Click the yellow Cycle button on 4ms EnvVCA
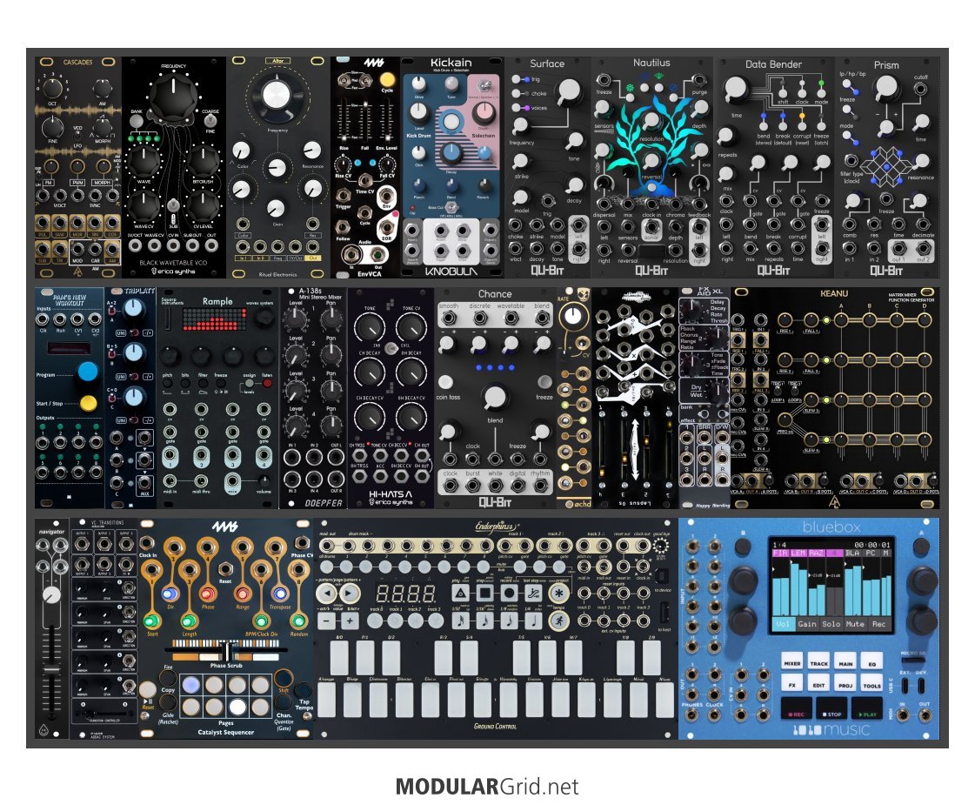The image size is (975, 805). (387, 79)
